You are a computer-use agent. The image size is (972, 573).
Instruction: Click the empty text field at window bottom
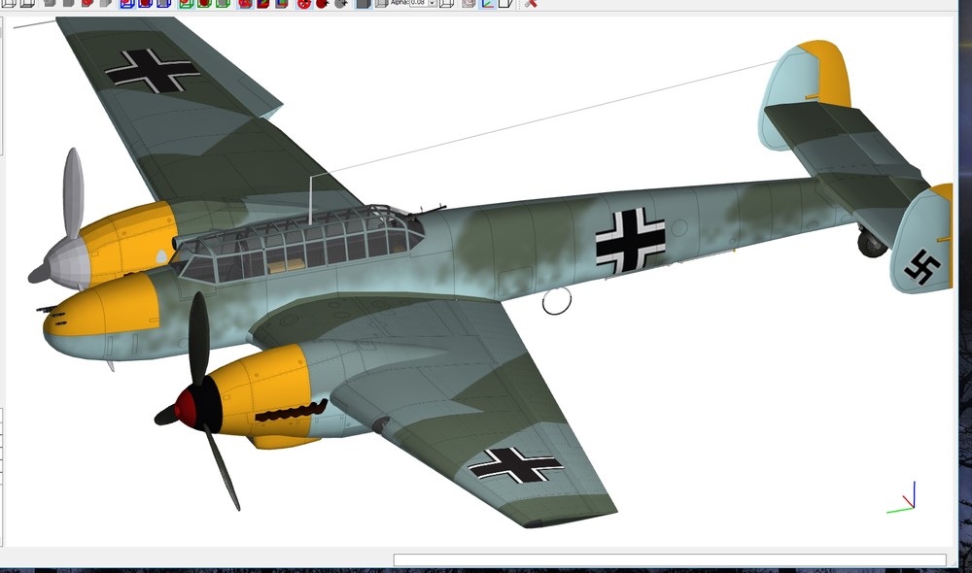(670, 560)
